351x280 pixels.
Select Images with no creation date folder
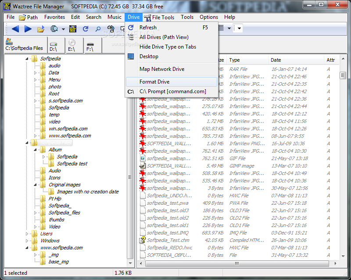click(88, 192)
